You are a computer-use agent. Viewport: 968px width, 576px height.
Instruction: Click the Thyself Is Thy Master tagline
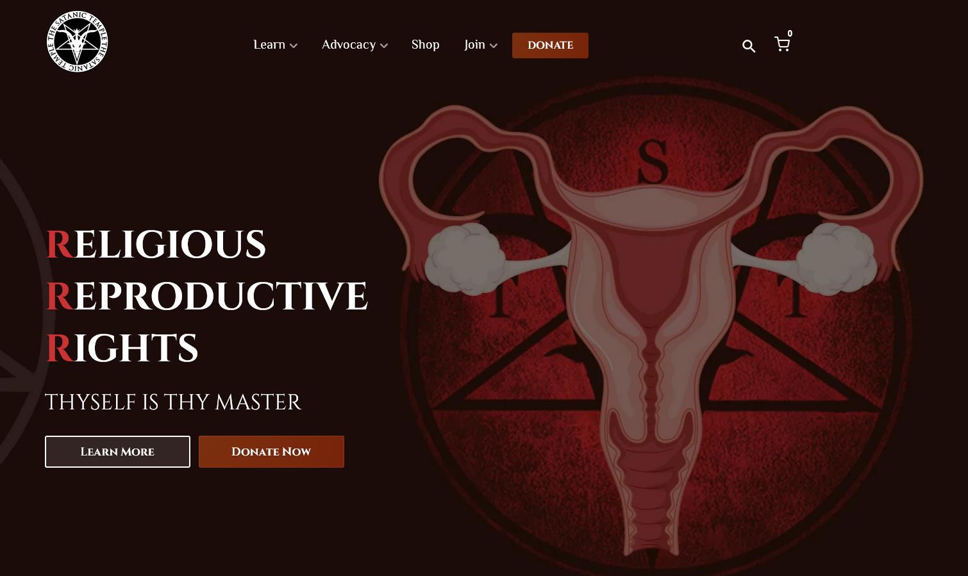pos(173,402)
